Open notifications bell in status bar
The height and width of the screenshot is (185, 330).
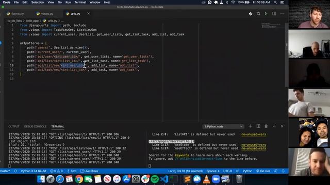(283, 171)
